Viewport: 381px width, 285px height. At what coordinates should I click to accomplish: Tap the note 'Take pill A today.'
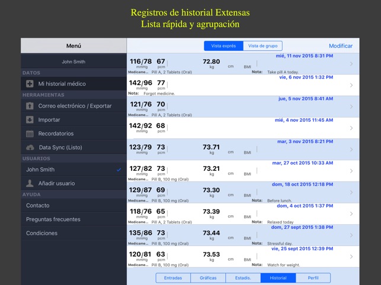(283, 72)
